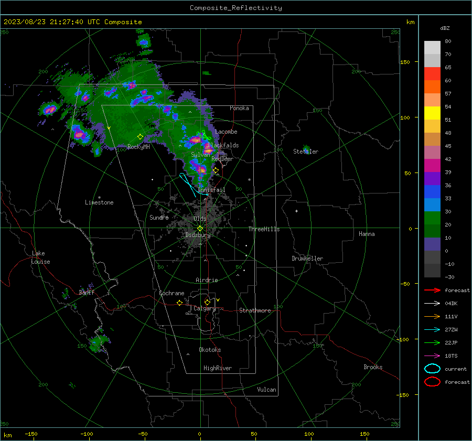This screenshot has width=472, height=441.
Task: Select the orange 111V arrow symbol
Action: coord(432,316)
